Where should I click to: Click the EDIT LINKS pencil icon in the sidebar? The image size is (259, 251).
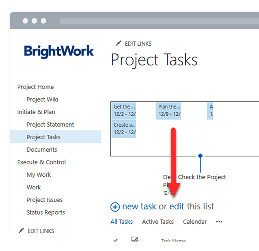click(21, 231)
